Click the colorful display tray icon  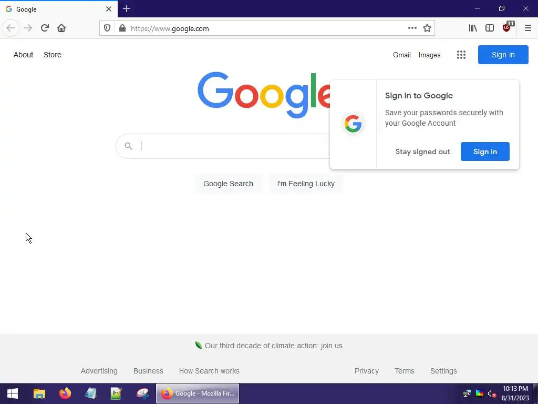[x=479, y=393]
